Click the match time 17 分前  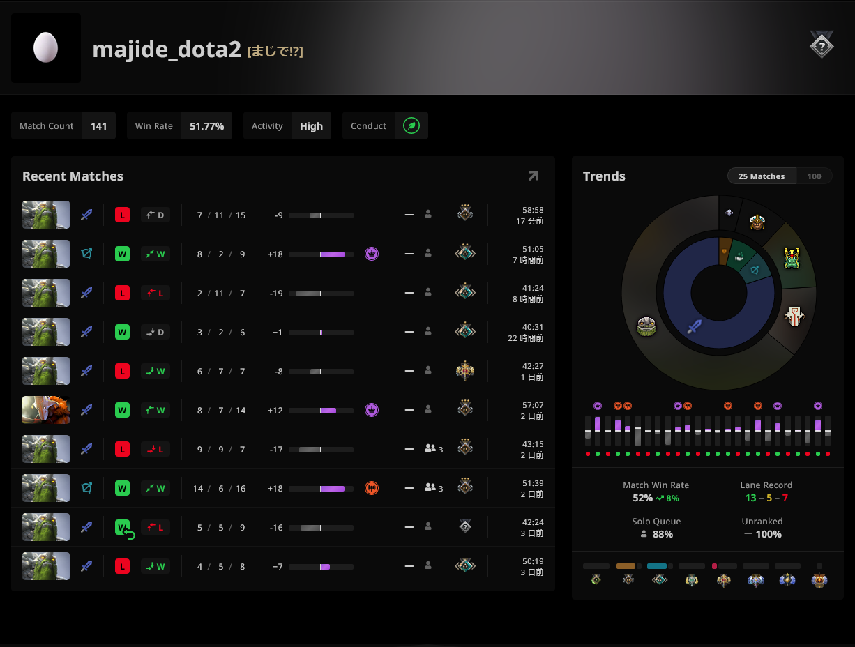(x=530, y=221)
